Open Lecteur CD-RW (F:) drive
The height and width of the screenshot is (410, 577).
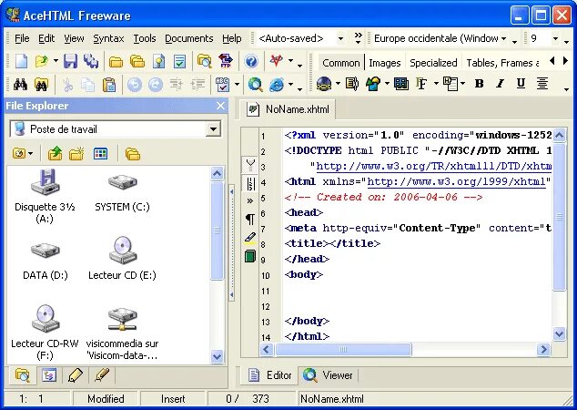tap(45, 333)
